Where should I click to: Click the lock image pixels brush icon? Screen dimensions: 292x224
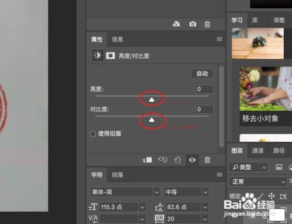[x=260, y=196]
